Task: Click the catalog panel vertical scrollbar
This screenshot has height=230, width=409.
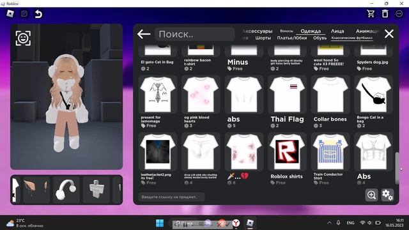Action: (x=397, y=168)
